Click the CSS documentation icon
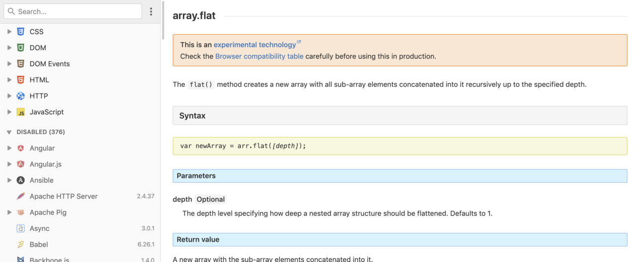 tap(20, 32)
